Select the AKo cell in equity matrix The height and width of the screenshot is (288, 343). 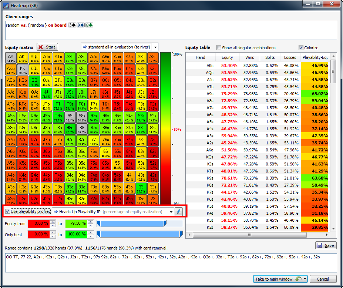click(x=11, y=70)
